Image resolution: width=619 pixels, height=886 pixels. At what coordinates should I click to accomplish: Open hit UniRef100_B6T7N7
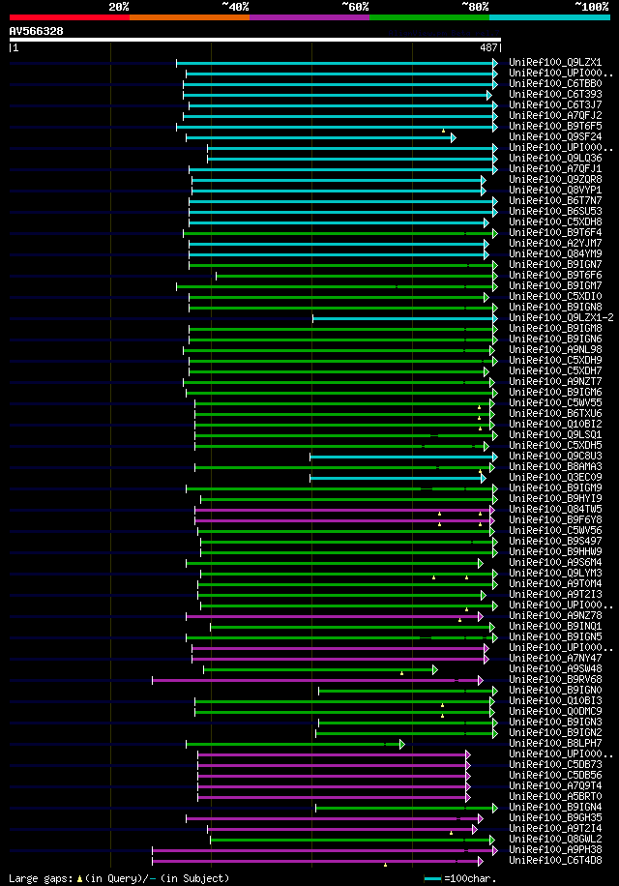(x=555, y=200)
